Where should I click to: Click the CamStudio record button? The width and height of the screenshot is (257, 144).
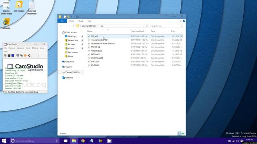click(x=5, y=56)
